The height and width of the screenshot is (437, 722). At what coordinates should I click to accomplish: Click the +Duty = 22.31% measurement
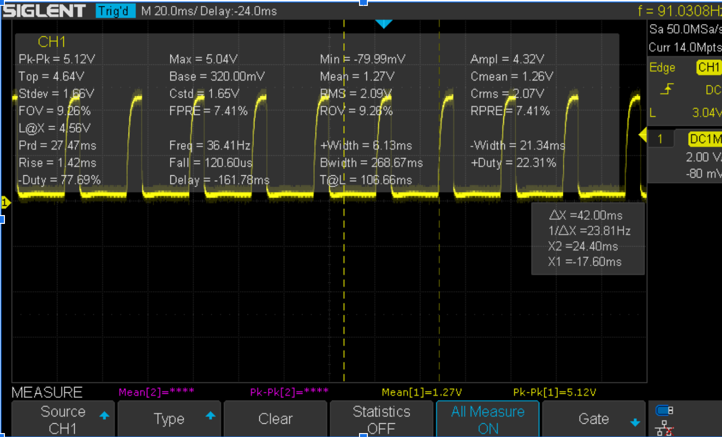(x=513, y=163)
